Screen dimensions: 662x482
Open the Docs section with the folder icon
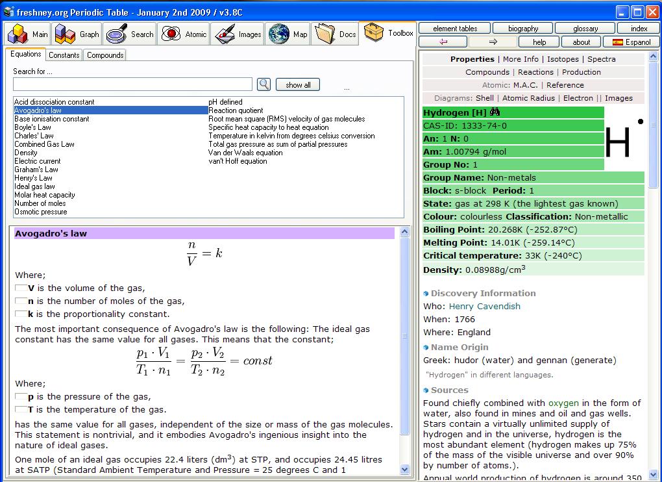pyautogui.click(x=335, y=34)
